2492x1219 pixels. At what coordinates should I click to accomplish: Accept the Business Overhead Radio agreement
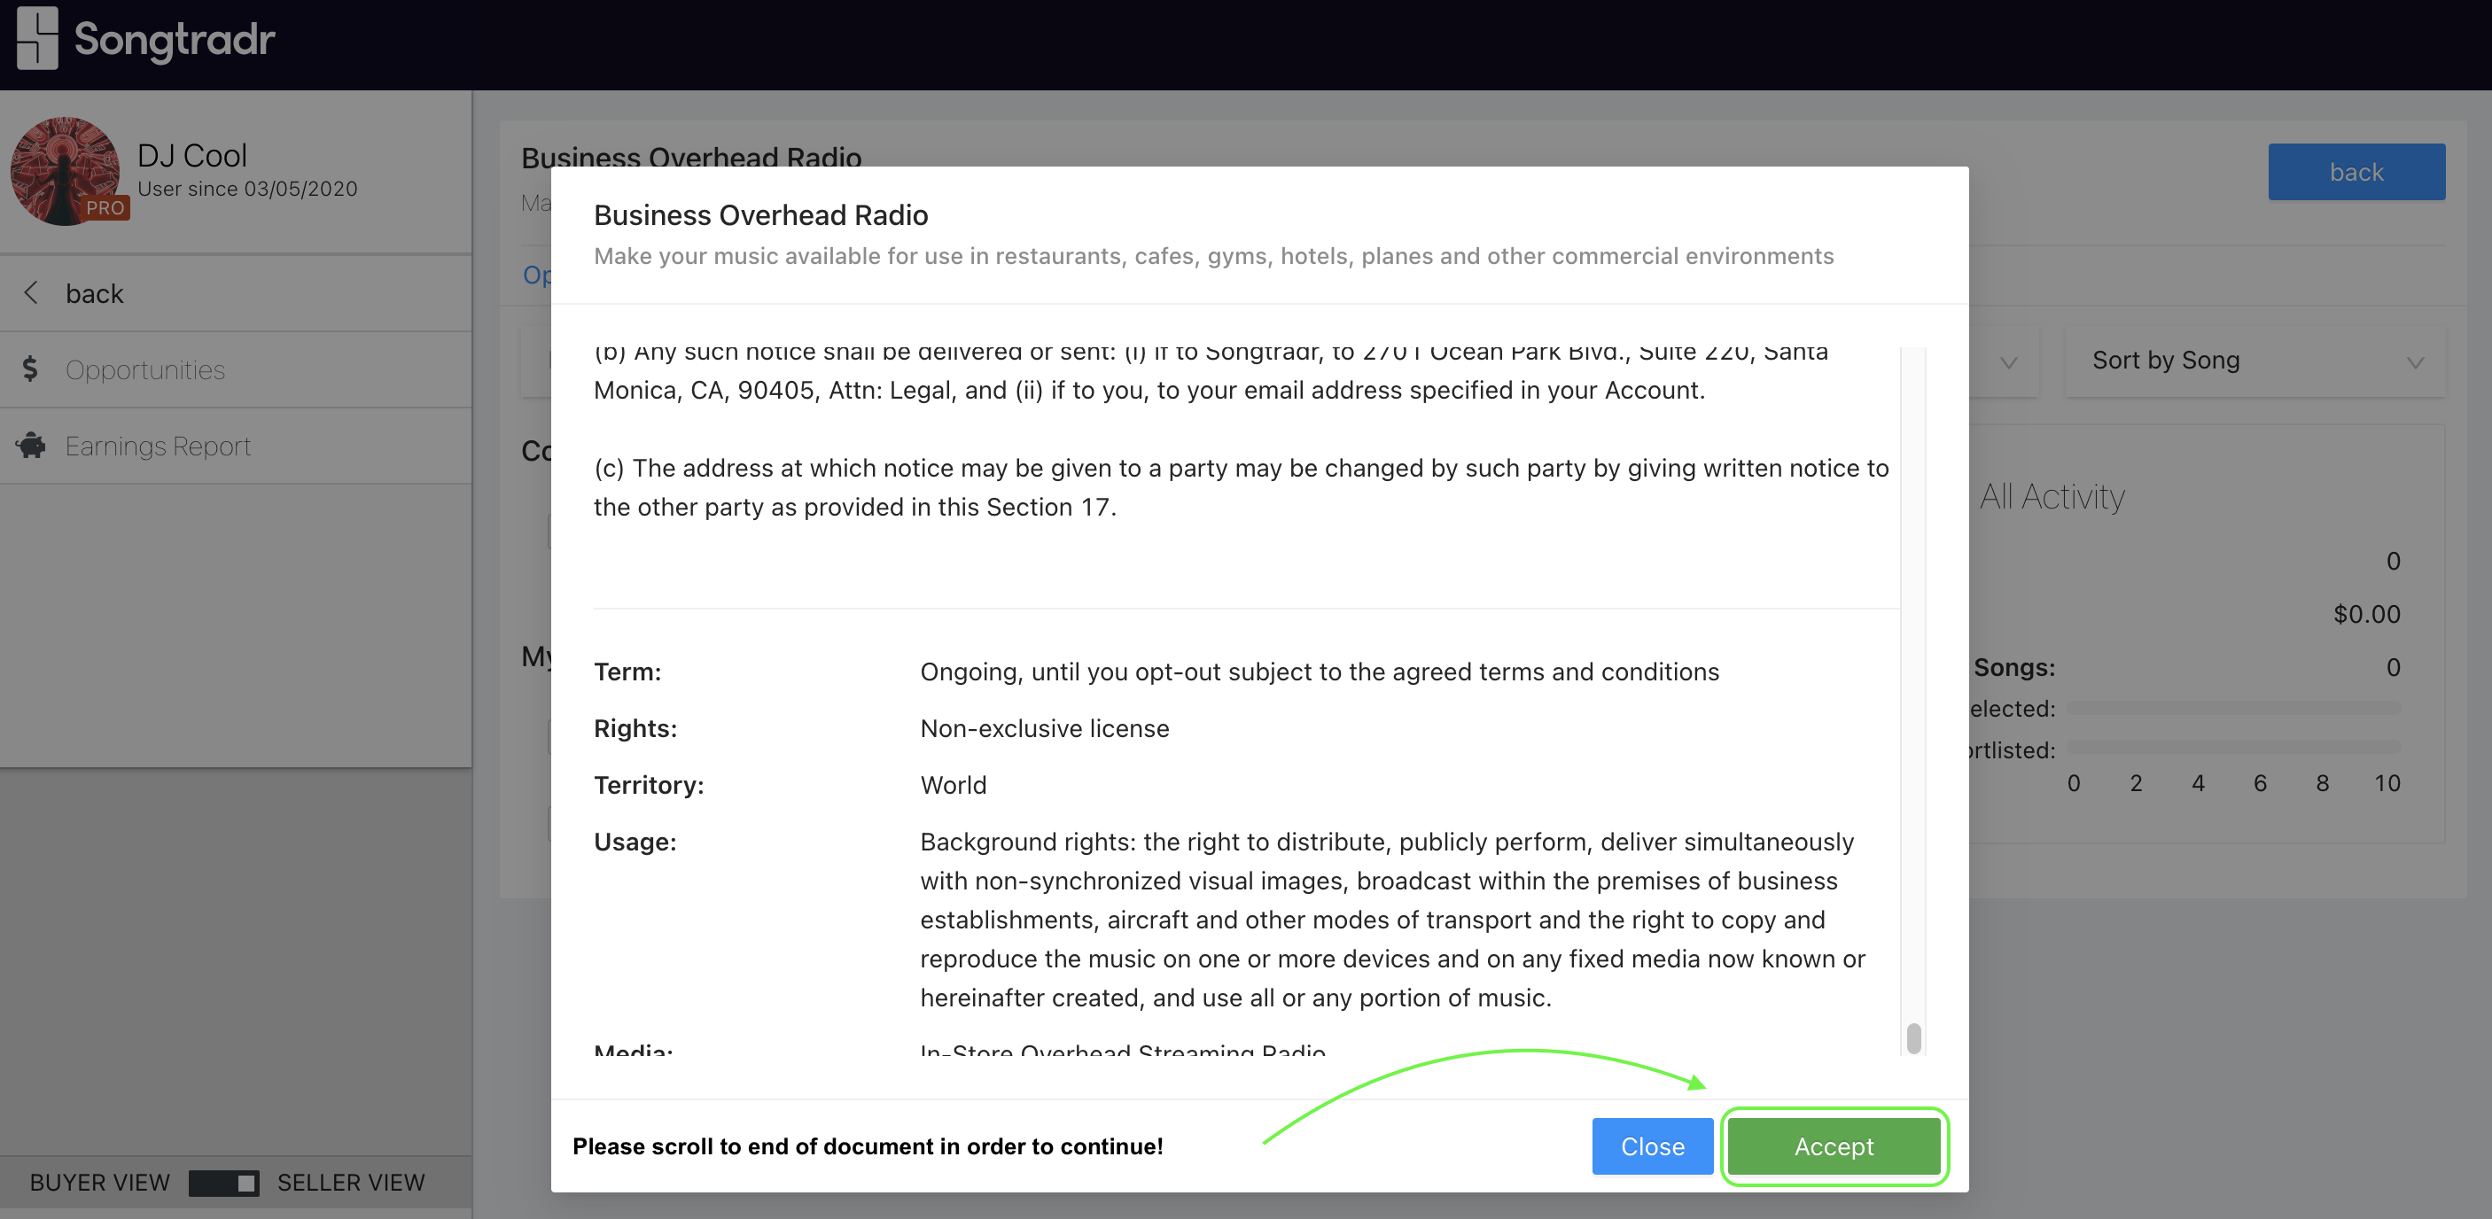click(1834, 1146)
